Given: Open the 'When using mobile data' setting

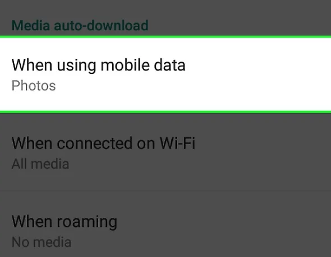Looking at the screenshot, I should 165,74.
